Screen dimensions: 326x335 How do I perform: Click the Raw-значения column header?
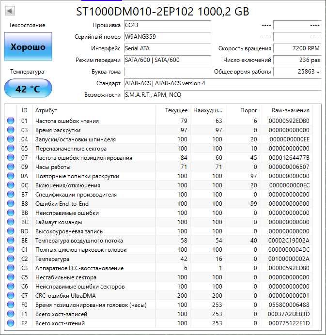[x=286, y=110]
